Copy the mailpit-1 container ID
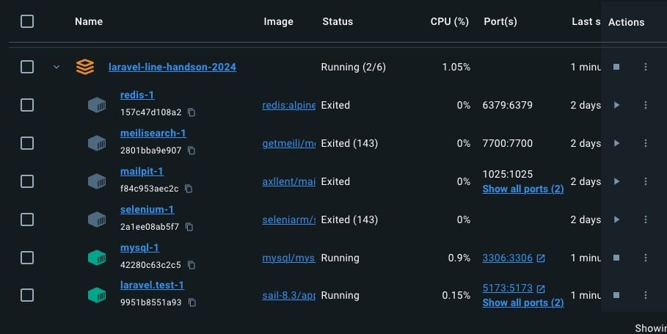The height and width of the screenshot is (334, 667). [189, 189]
